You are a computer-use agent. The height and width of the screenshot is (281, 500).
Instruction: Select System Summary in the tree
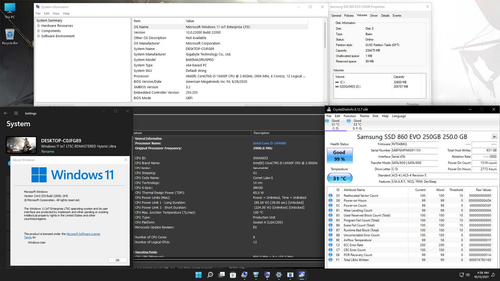(49, 20)
